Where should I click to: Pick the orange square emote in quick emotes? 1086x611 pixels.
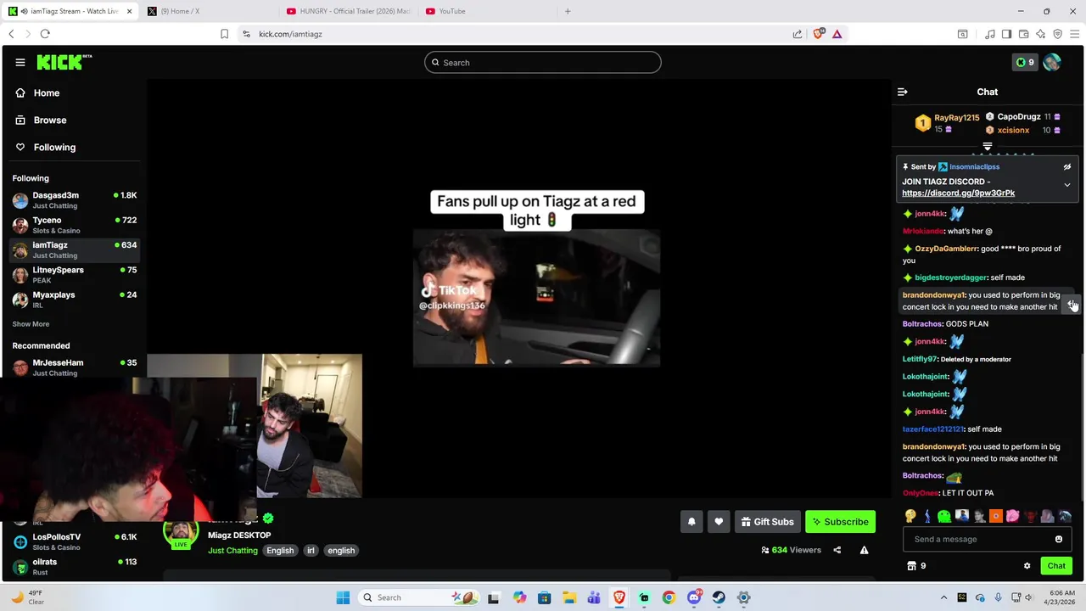(996, 516)
